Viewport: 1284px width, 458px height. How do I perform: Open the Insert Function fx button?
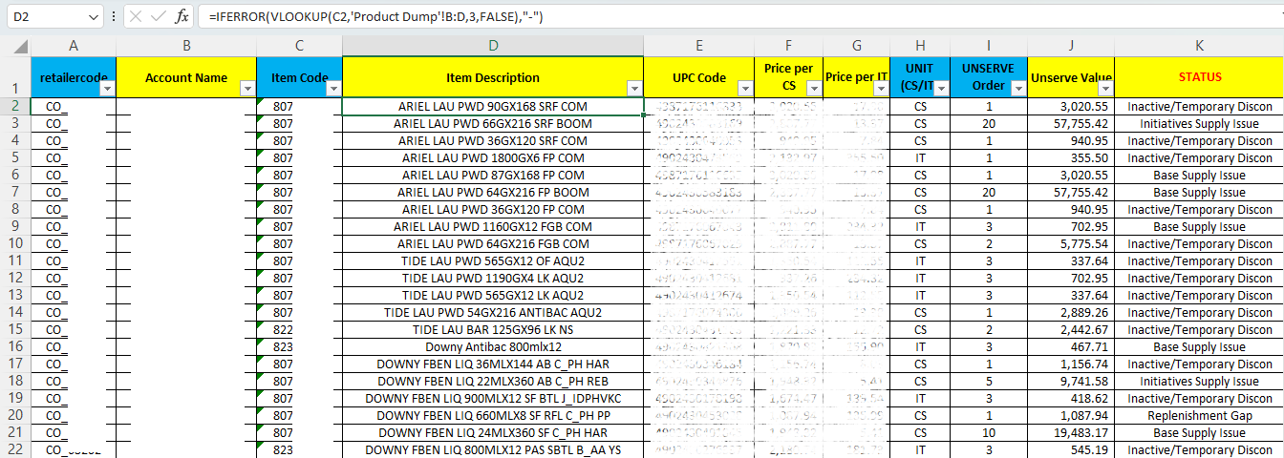182,17
